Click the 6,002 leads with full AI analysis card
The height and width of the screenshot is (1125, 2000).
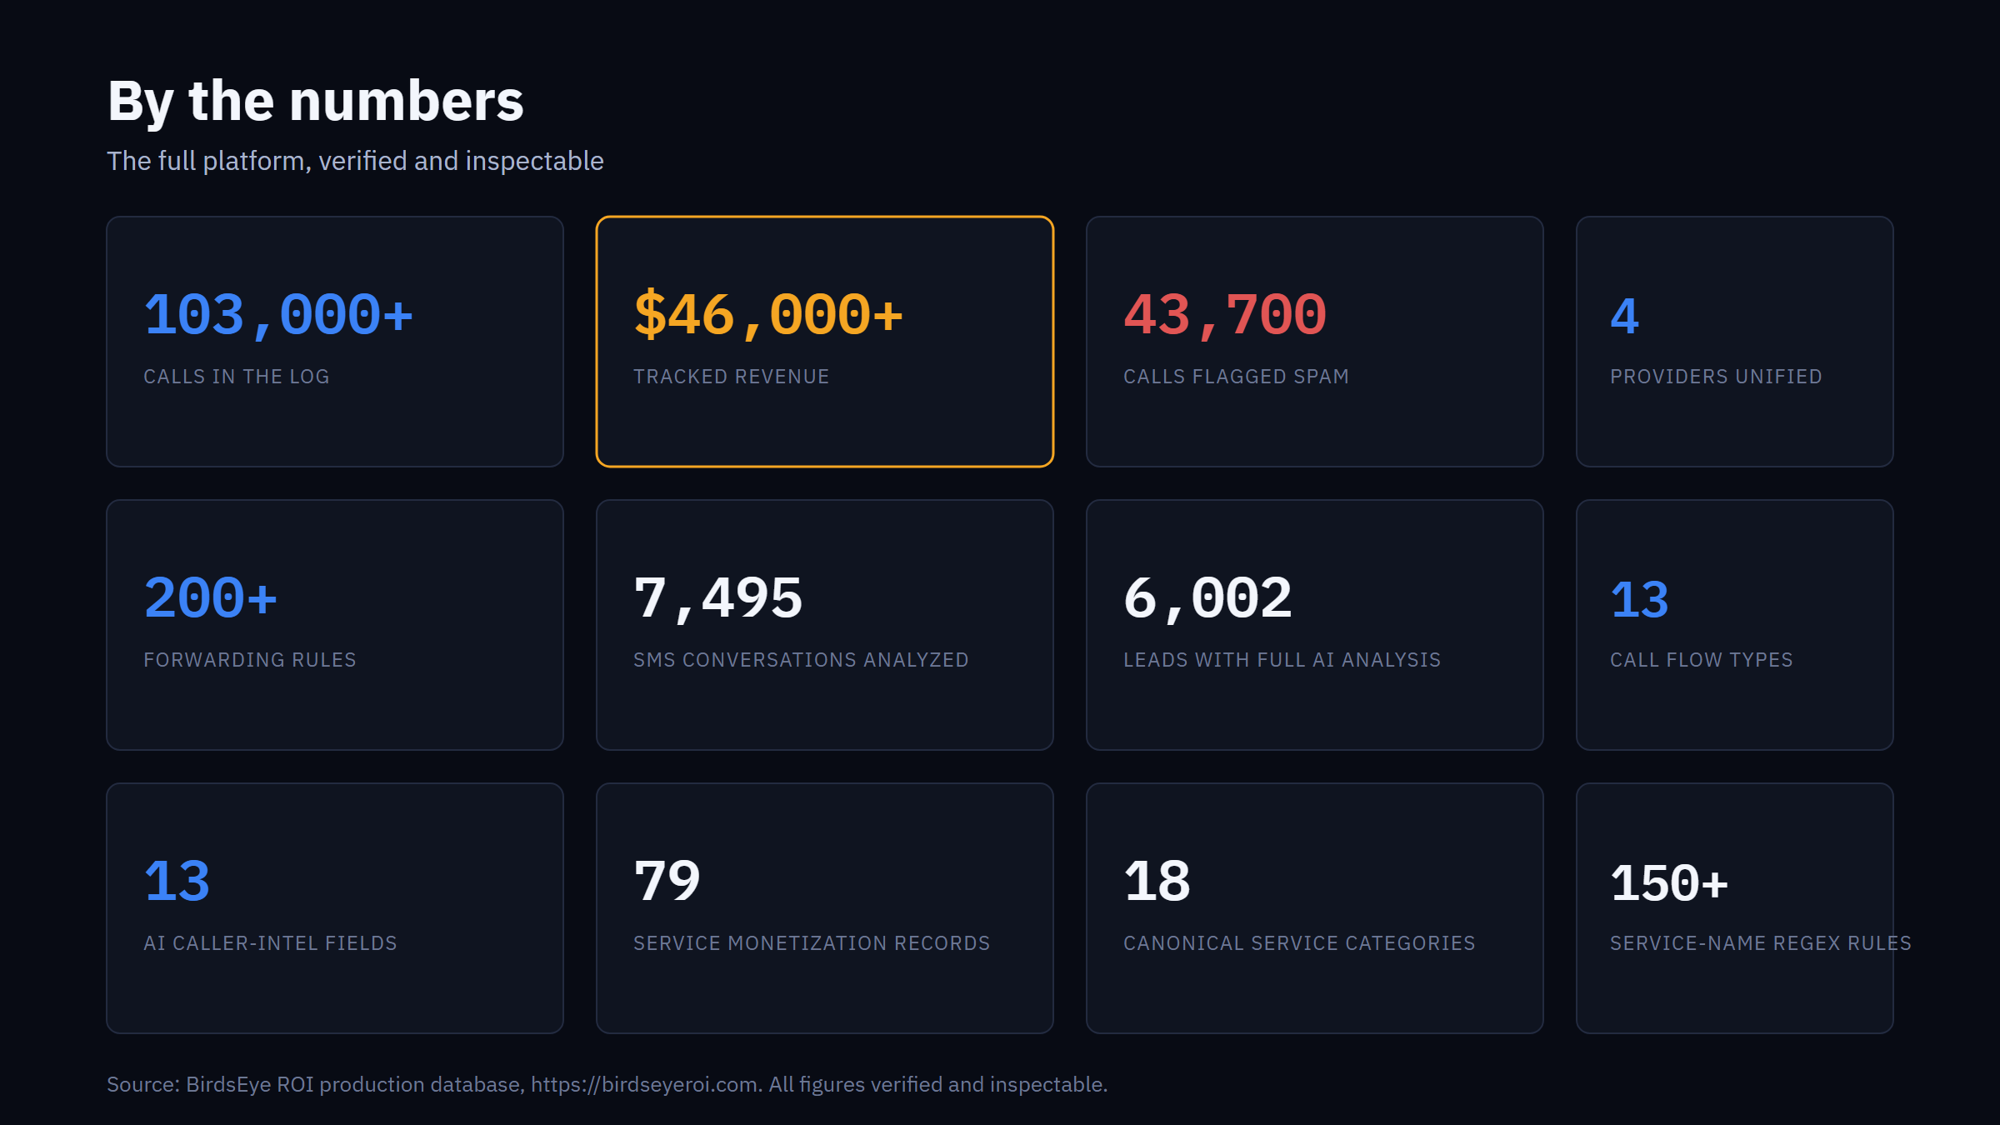(x=1315, y=625)
